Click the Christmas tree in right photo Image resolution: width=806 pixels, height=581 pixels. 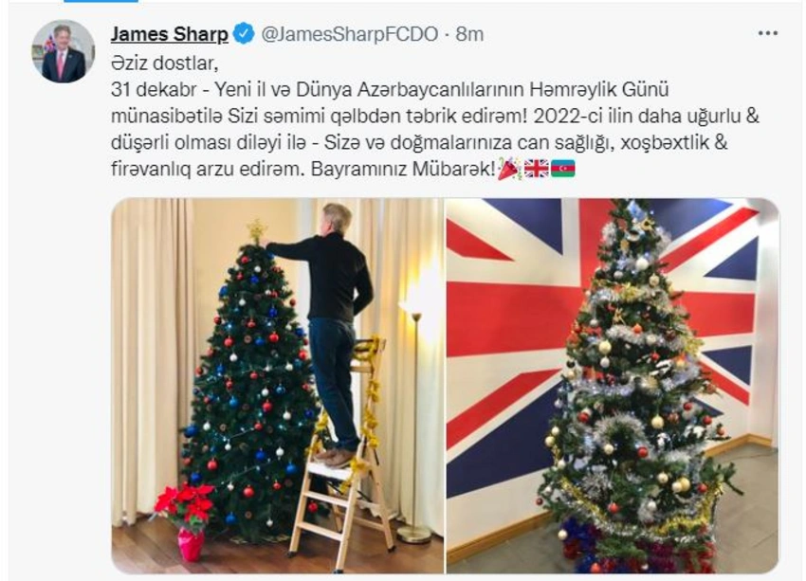[x=634, y=385]
